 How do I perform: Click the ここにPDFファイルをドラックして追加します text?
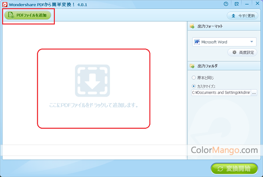pyautogui.click(x=94, y=105)
